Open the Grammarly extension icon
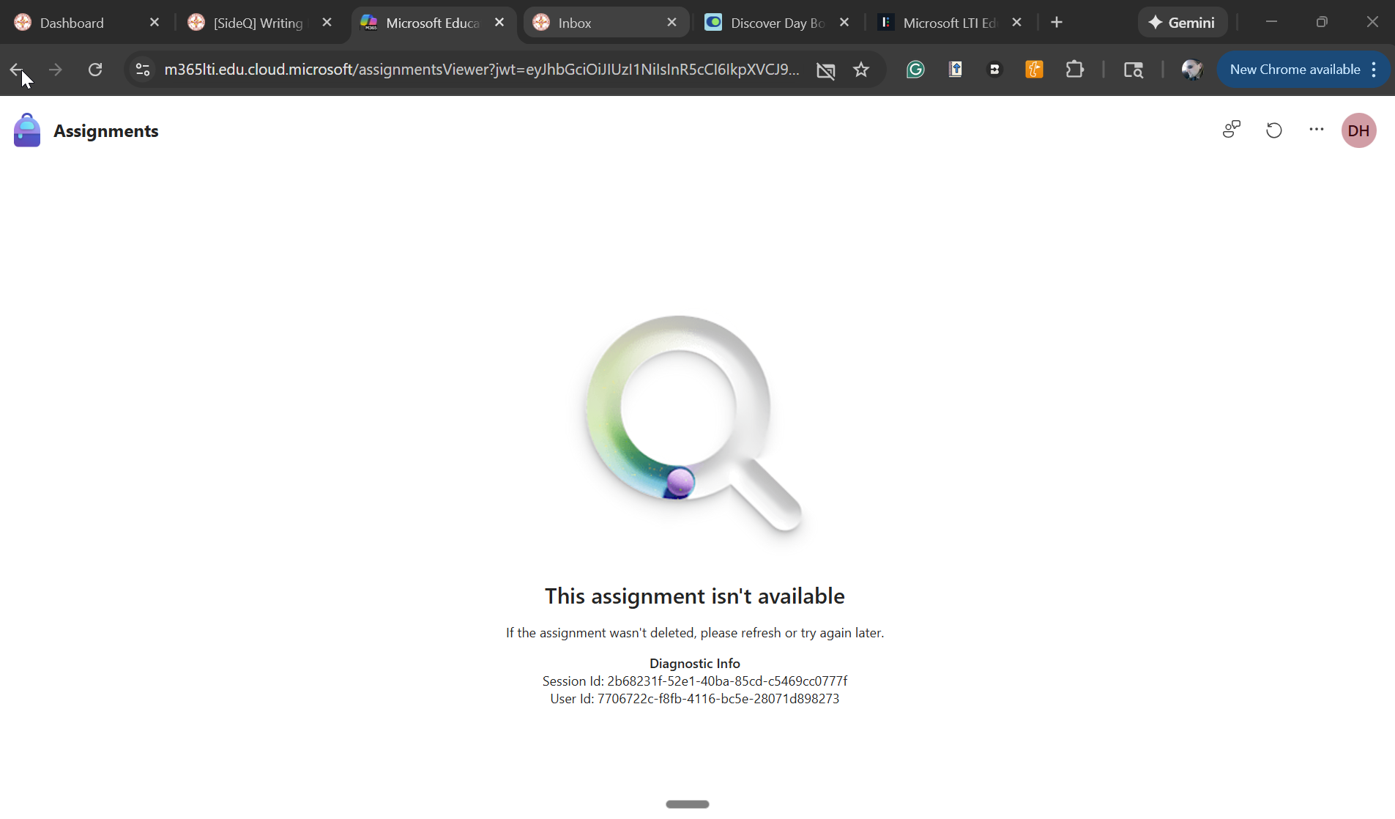 (915, 70)
